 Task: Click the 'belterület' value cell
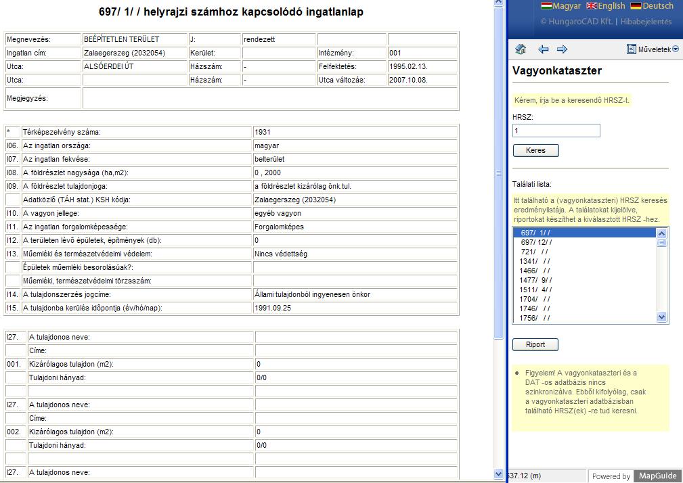[x=355, y=159]
